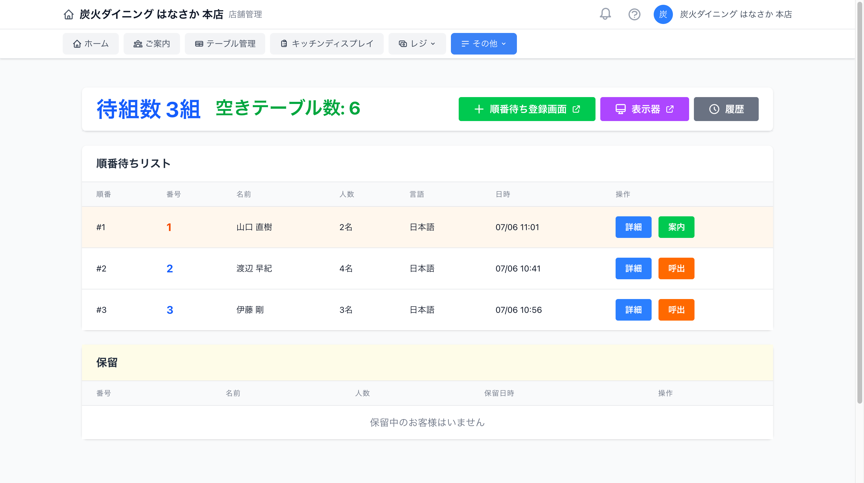Click the 保留中のお客様はいません message
This screenshot has height=483, width=864.
(x=427, y=422)
